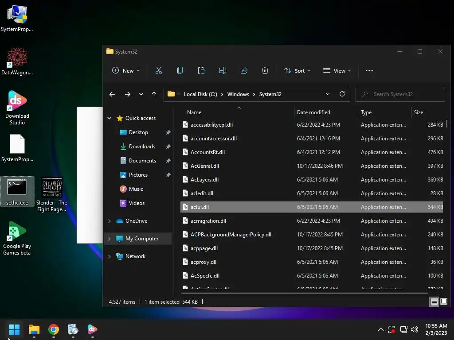The width and height of the screenshot is (454, 340).
Task: Select Desktop in Quick access
Action: click(138, 132)
